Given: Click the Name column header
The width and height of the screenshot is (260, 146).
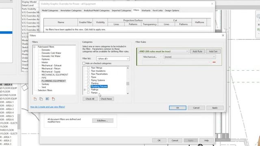Looking at the screenshot, I should tap(61, 22).
